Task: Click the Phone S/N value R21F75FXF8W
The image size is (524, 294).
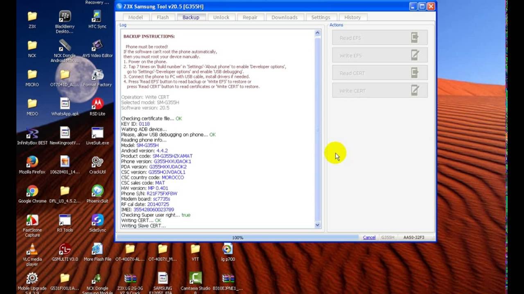Action: point(162,194)
